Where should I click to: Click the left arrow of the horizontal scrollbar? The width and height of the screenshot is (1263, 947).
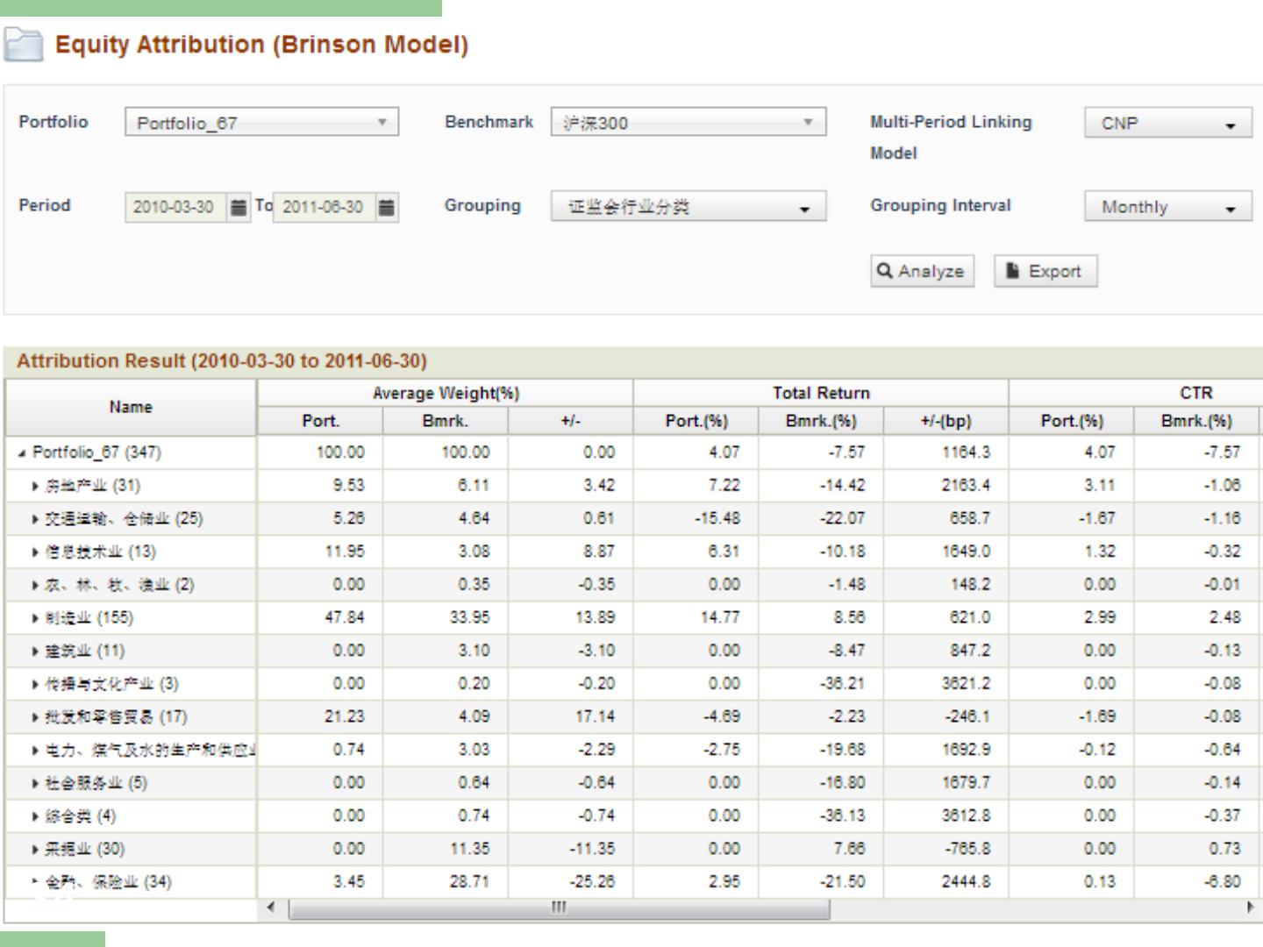[270, 908]
